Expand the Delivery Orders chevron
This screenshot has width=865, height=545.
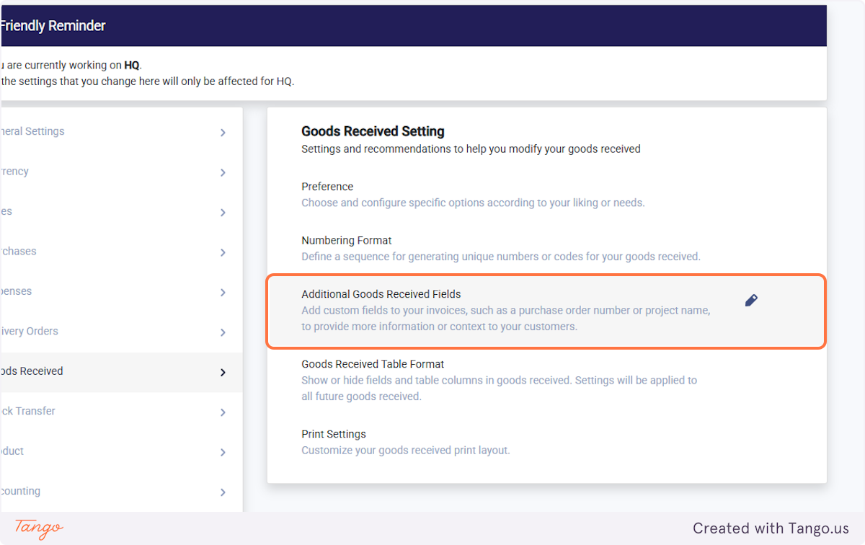[x=223, y=332]
